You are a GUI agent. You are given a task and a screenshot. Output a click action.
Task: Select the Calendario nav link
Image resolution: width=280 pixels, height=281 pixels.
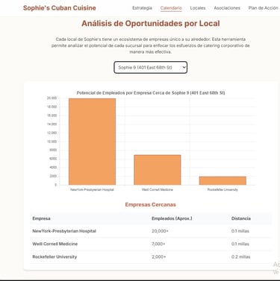click(x=171, y=8)
